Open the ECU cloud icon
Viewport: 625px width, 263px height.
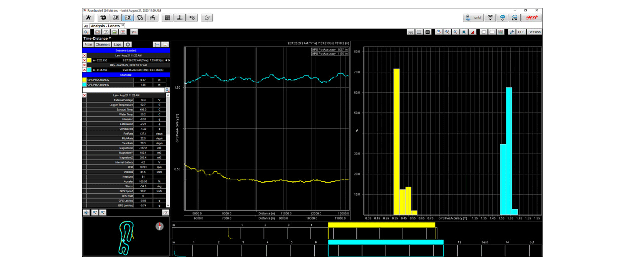tap(515, 18)
